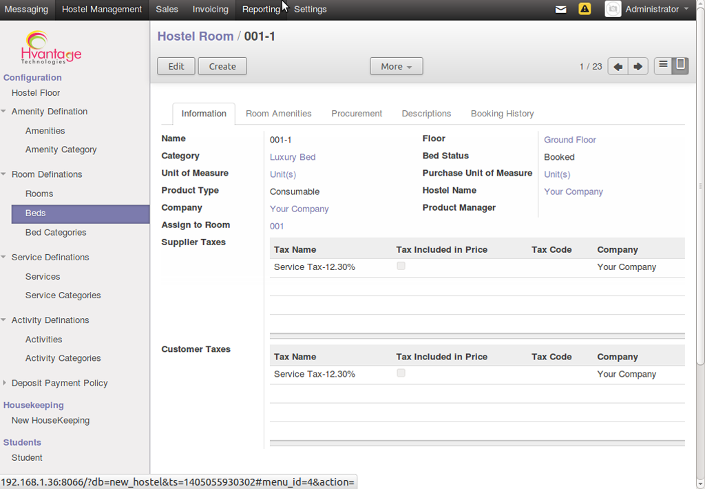
Task: Open the Reporting menu
Action: 261,10
